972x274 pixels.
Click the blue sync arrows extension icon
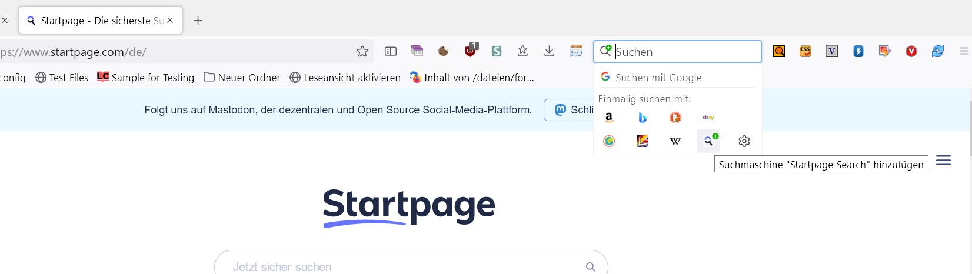(938, 51)
